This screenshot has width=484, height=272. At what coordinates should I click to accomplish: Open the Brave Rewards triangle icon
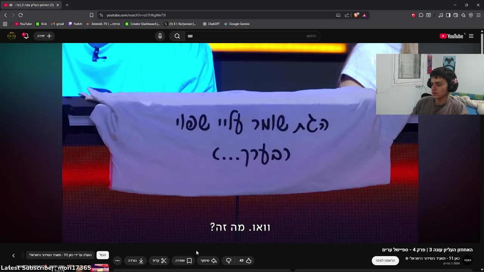coord(364,15)
